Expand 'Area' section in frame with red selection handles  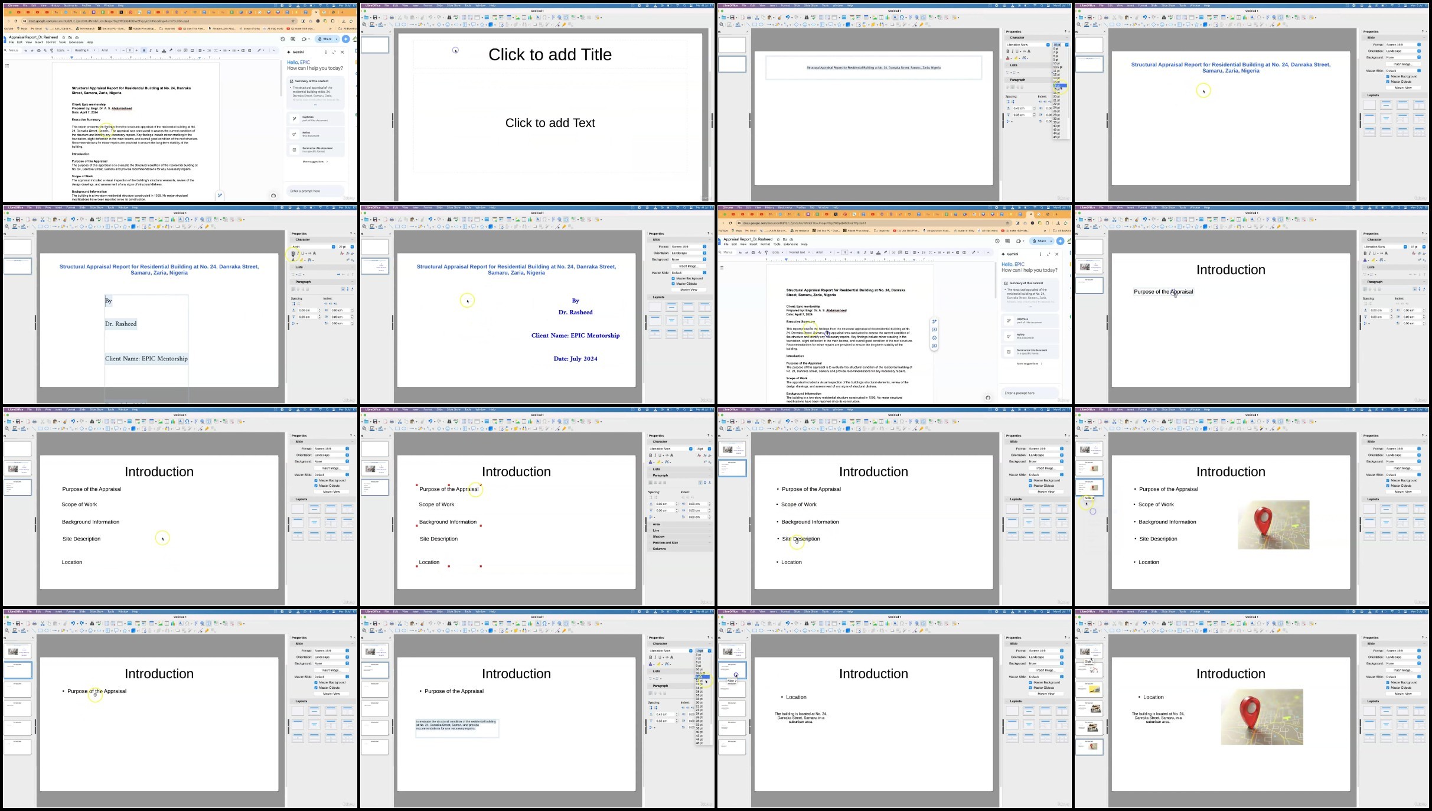(680, 524)
